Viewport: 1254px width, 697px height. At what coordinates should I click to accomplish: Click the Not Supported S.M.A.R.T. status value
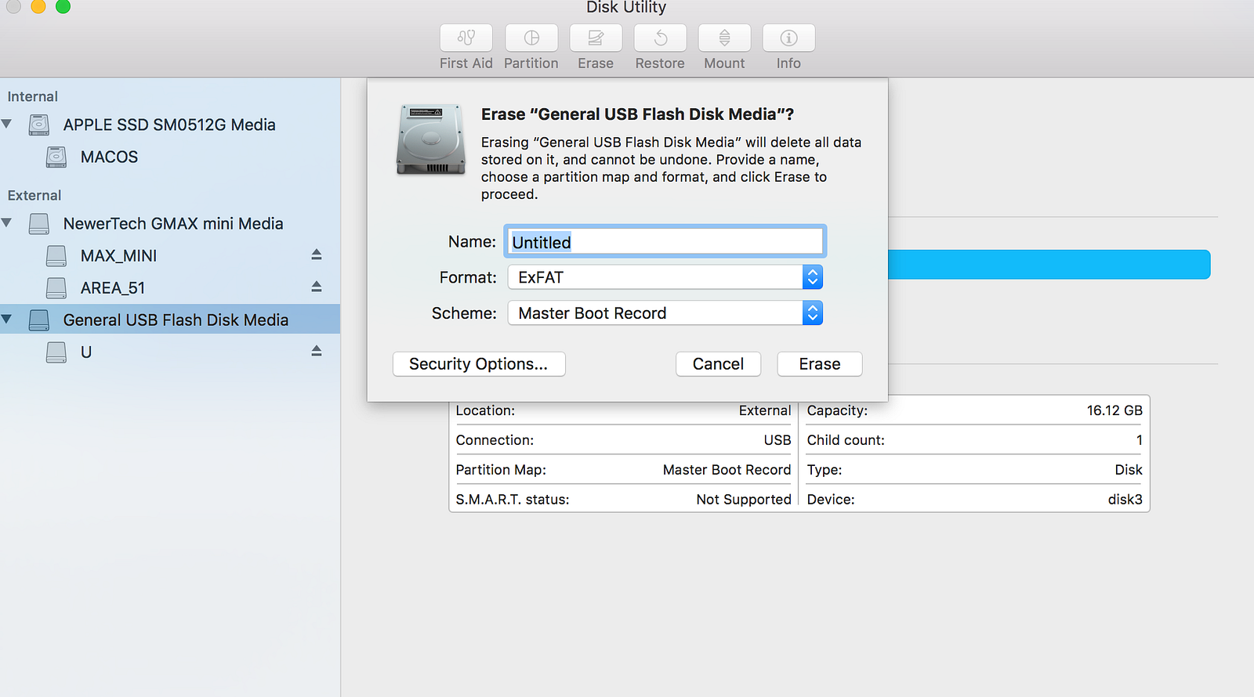click(744, 500)
